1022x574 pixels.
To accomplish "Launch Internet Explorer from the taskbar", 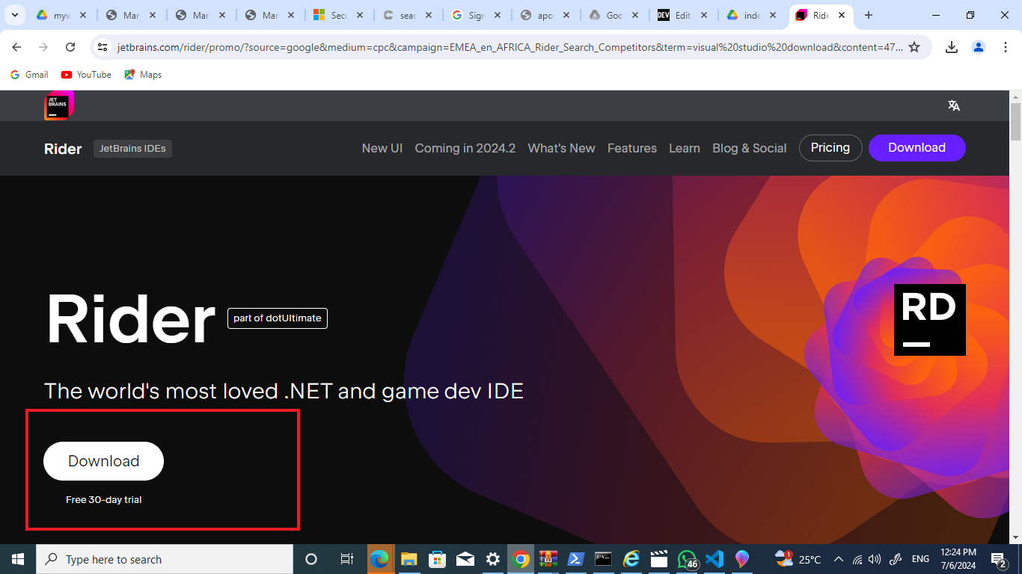I will (632, 559).
